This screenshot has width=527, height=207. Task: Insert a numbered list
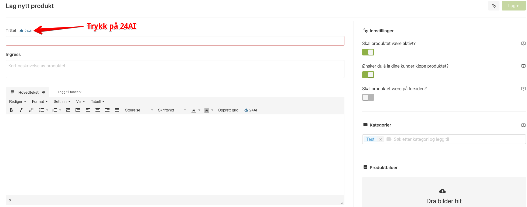tap(54, 110)
